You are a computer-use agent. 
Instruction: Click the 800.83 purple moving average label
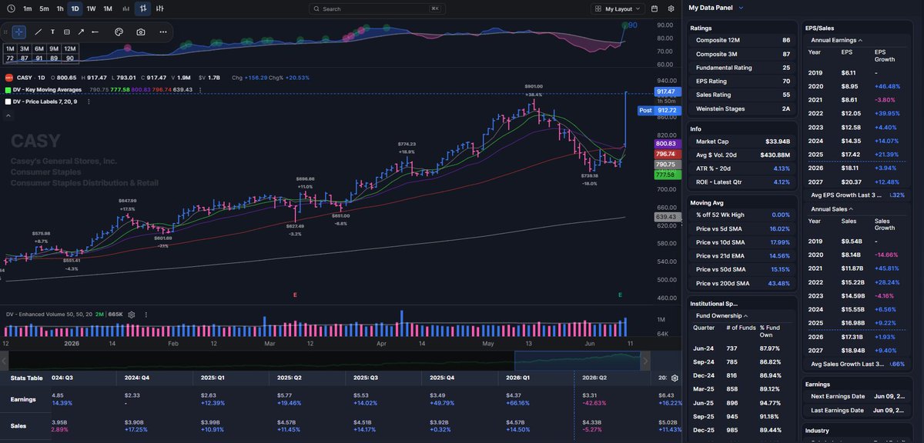click(666, 143)
